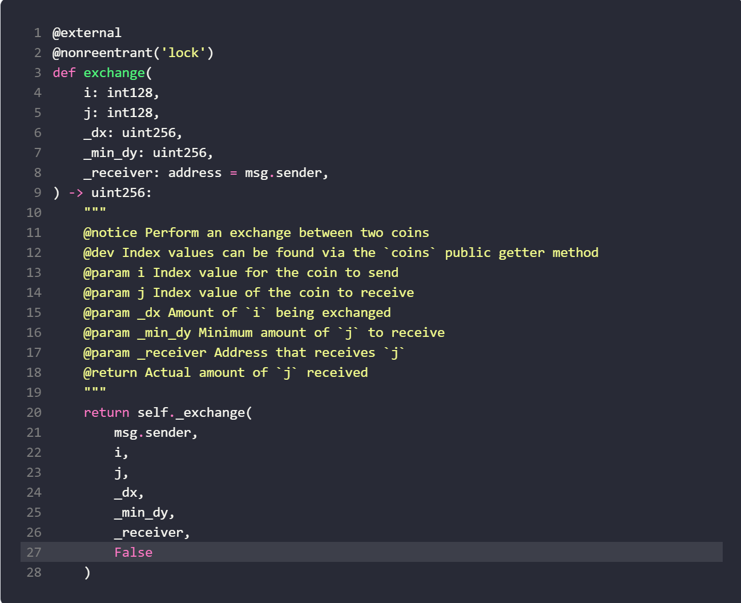This screenshot has width=741, height=603.
Task: Click the '_receiver,' argument on line 26
Action: (x=152, y=532)
